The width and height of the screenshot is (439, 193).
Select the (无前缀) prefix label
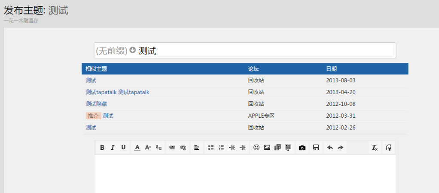pos(112,51)
